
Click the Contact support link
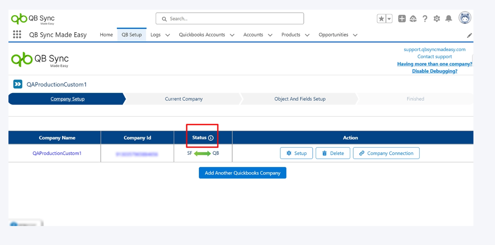tap(434, 57)
